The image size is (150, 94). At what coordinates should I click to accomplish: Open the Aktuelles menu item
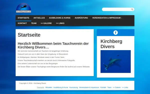click(x=39, y=18)
